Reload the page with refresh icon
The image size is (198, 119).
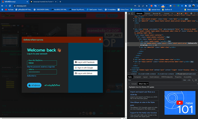(x=10, y=6)
